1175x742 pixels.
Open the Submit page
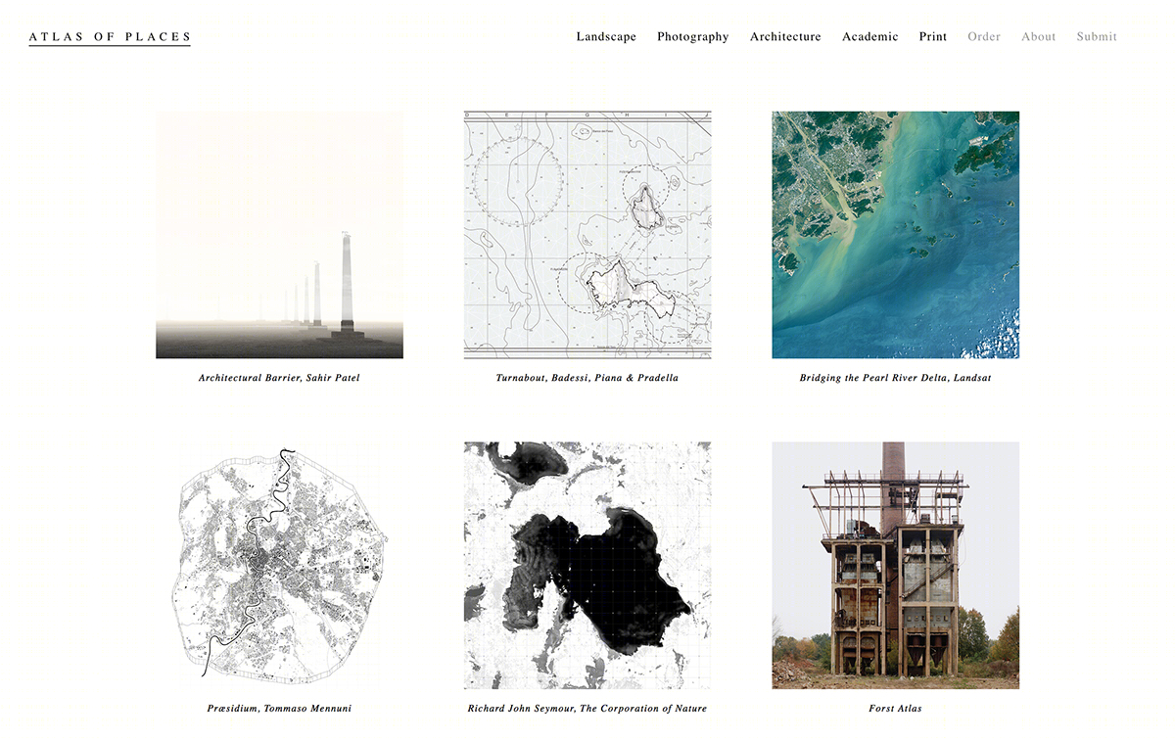tap(1097, 37)
